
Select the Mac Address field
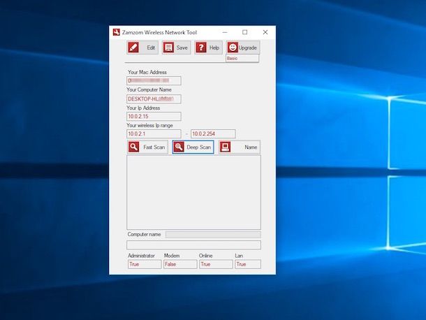pos(154,81)
